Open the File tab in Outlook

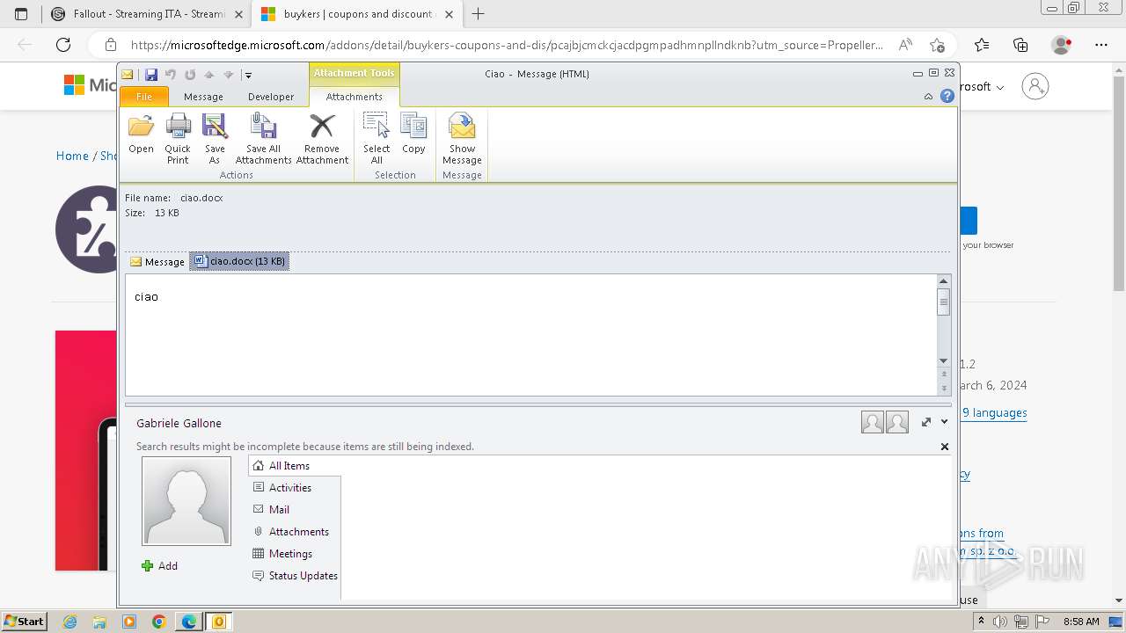(x=144, y=97)
